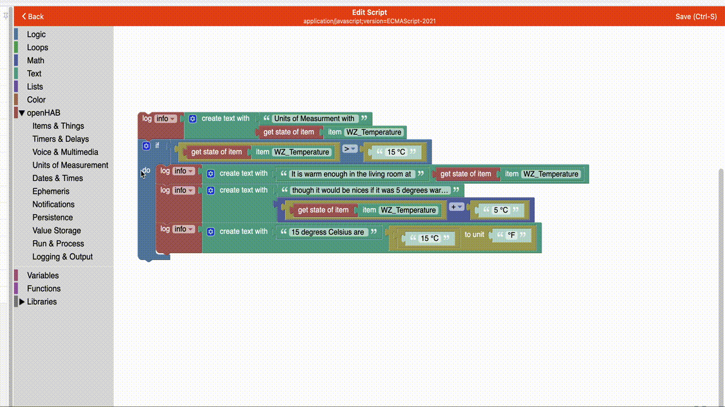Click the pin icon at top left
The width and height of the screenshot is (725, 407).
click(6, 16)
